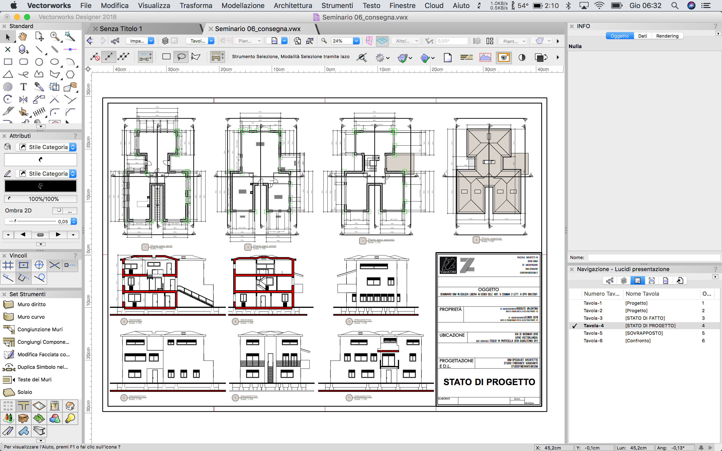This screenshot has height=451, width=722.
Task: Open the 24% zoom level dropdown
Action: point(356,41)
